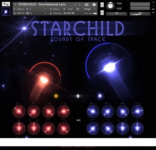
Task: Open the Purge dropdown menu
Action: pyautogui.click(x=90, y=9)
